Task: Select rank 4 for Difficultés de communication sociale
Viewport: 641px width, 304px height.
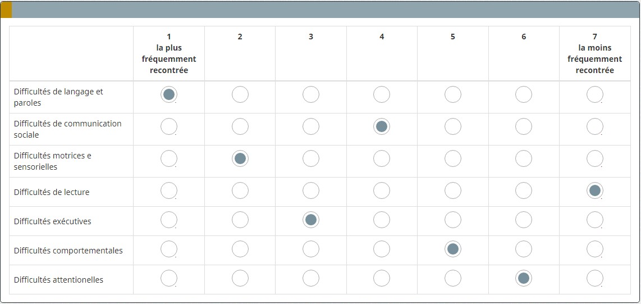Action: click(382, 126)
